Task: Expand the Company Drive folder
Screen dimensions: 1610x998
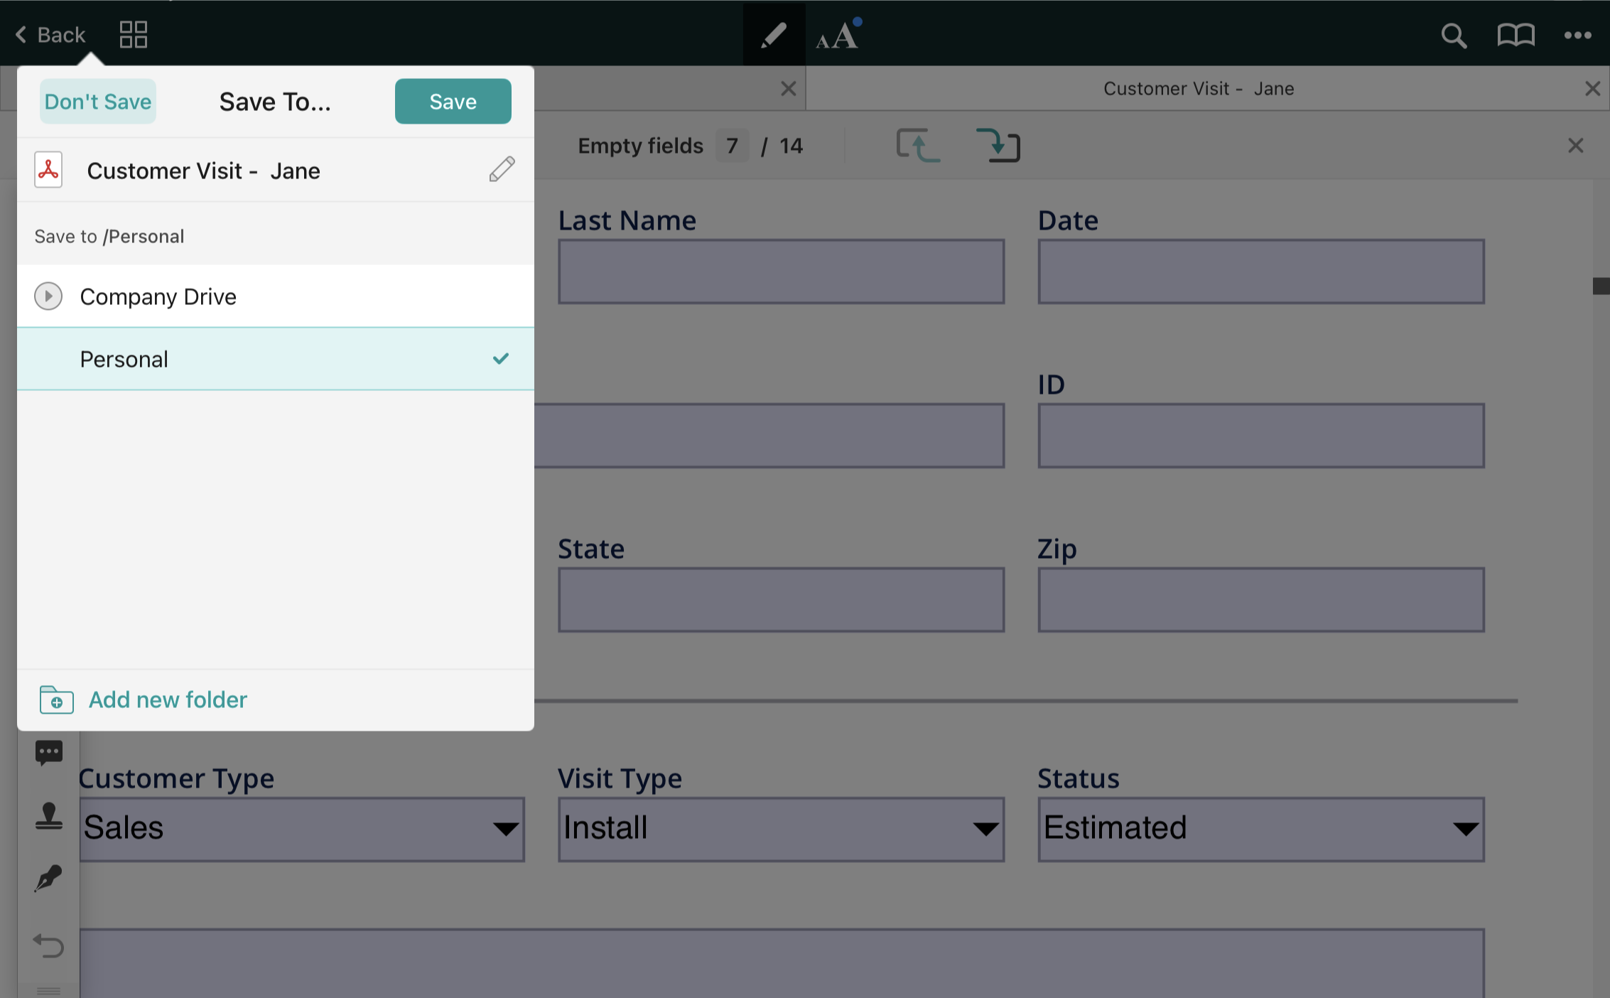Action: pyautogui.click(x=48, y=296)
